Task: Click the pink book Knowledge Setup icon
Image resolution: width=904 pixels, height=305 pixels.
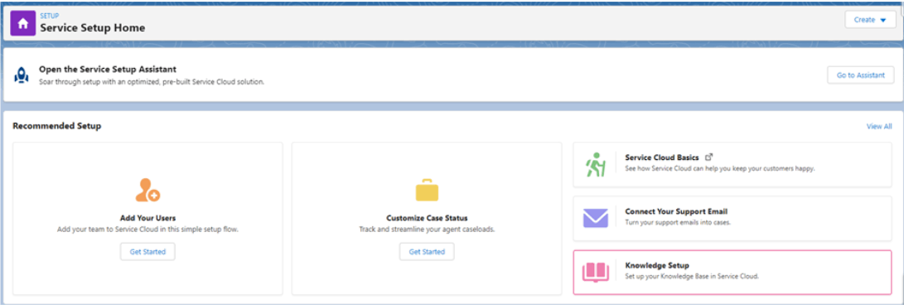Action: point(596,272)
